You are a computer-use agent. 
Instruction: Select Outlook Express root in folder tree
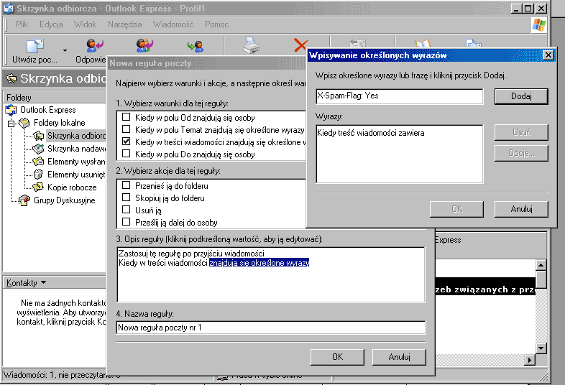(47, 110)
